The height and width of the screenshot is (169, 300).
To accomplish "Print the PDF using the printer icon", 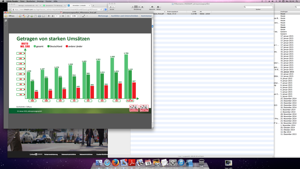I will (39, 16).
